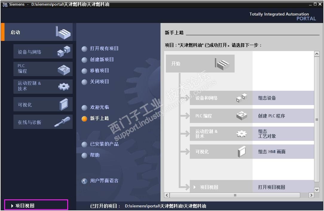Click the network icon in the 设备和网络 step
324x211 pixels.
point(242,98)
